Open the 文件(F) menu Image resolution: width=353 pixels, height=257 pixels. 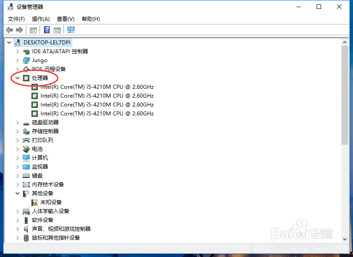[16, 19]
